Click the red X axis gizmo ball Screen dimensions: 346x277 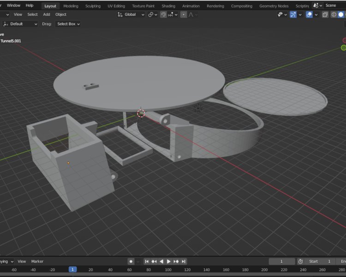[344, 40]
